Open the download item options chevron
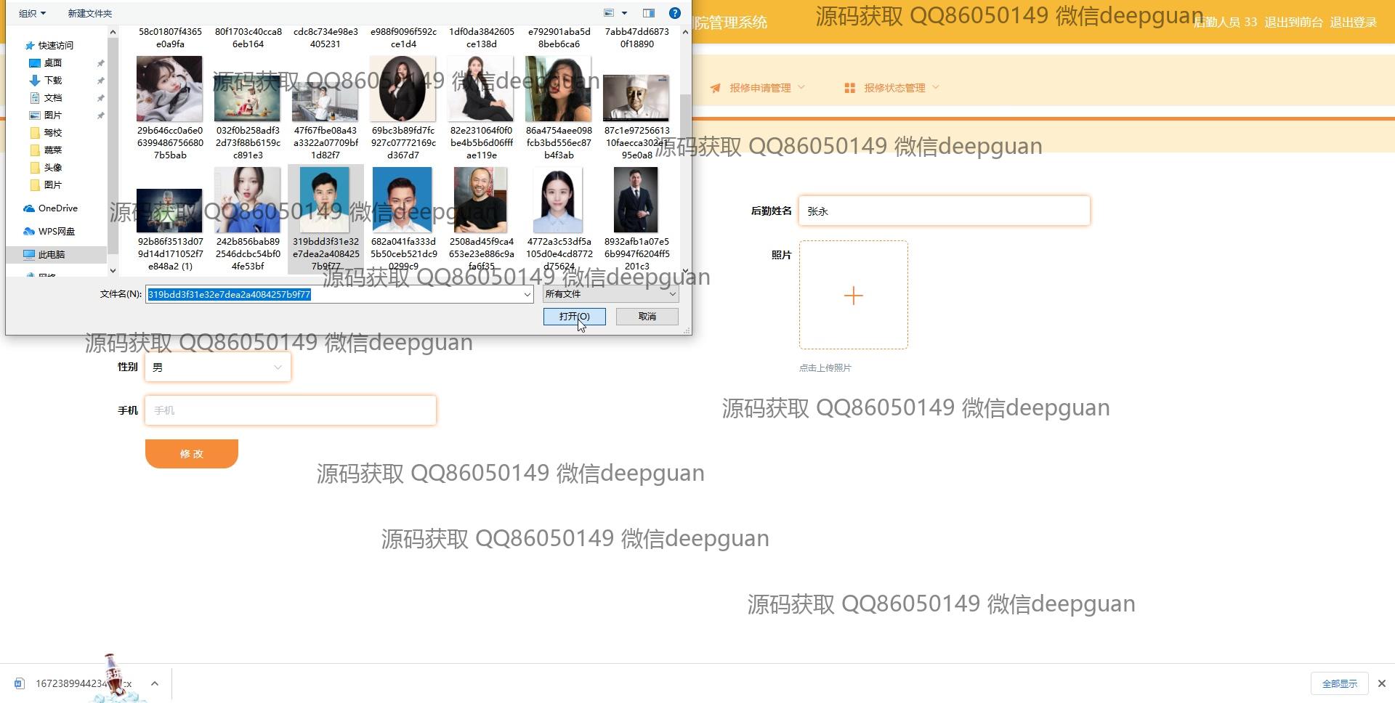Screen dimensions: 1395x703 [x=155, y=683]
